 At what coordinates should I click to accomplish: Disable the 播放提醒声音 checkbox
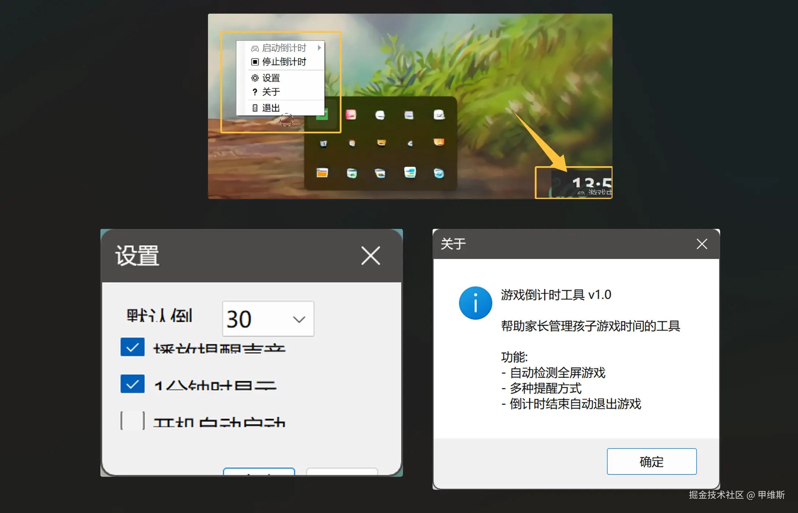(132, 347)
